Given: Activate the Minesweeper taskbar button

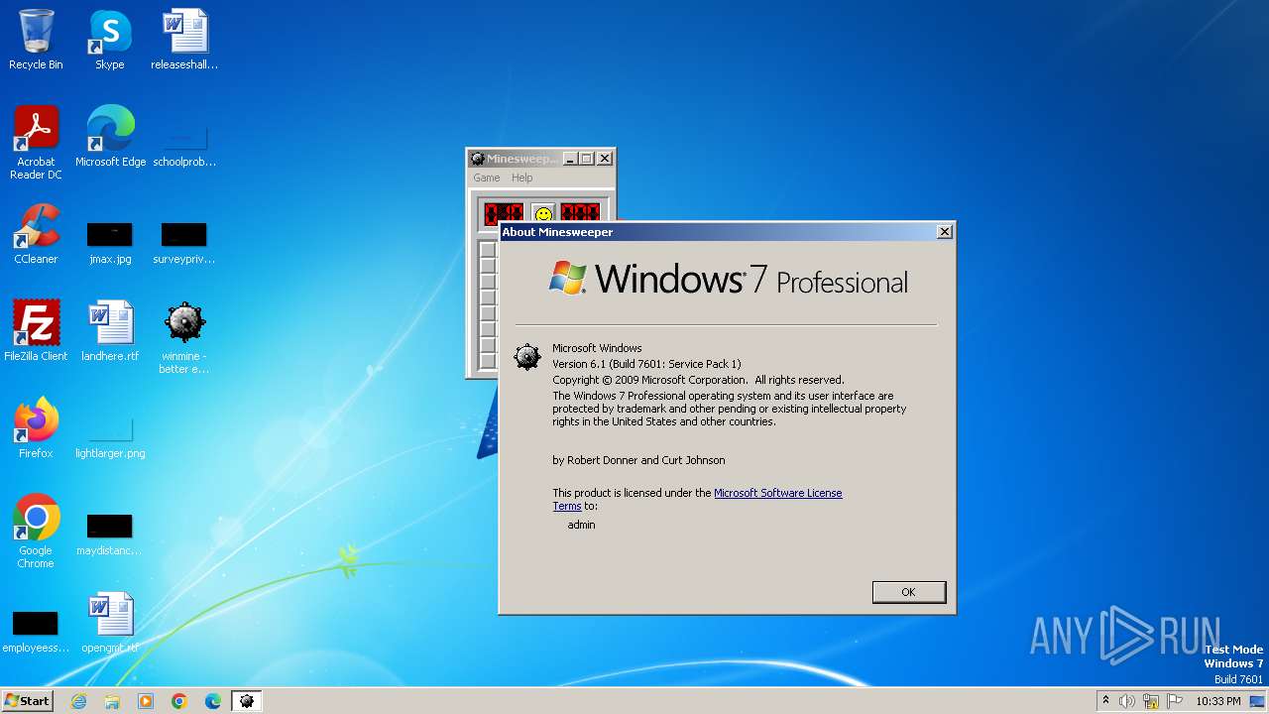Looking at the screenshot, I should click(247, 701).
